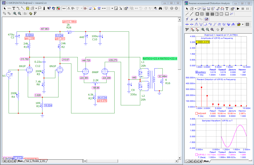The width and height of the screenshot is (254, 165).
Task: Zoom in on the schematic
Action: [15, 13]
